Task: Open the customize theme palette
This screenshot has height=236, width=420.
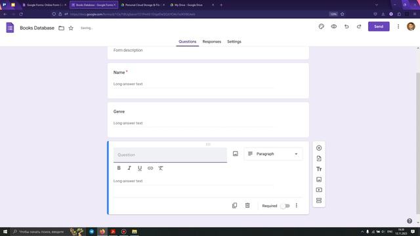Action: 322,26
